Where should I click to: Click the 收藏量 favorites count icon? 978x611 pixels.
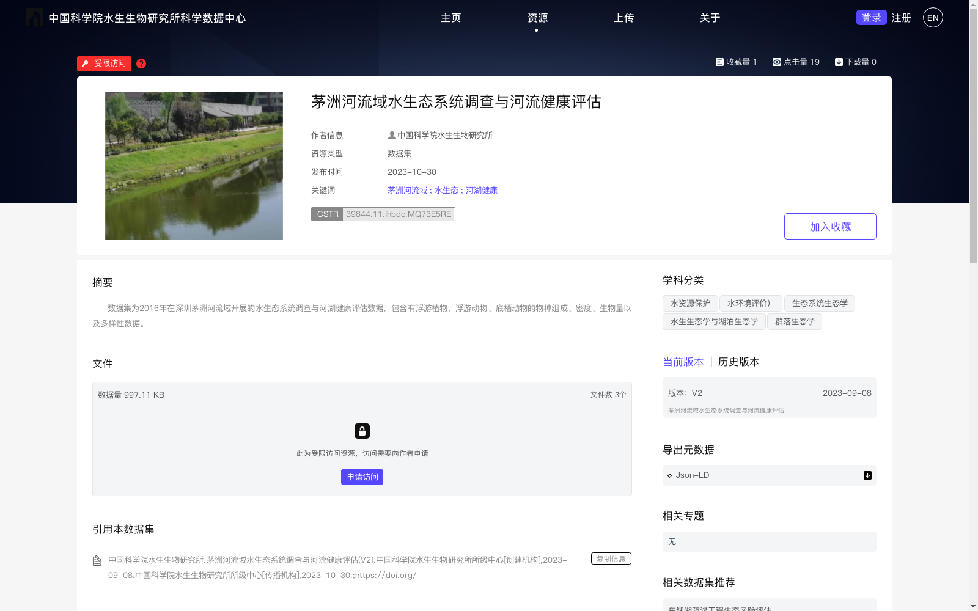click(719, 62)
